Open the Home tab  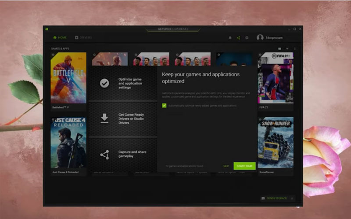point(60,38)
